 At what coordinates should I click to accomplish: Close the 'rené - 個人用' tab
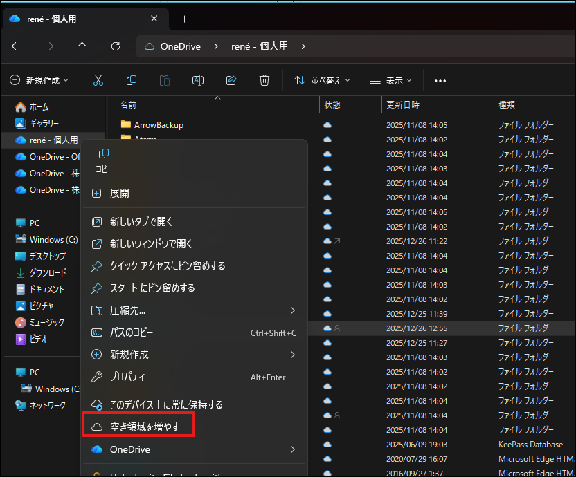coord(154,19)
